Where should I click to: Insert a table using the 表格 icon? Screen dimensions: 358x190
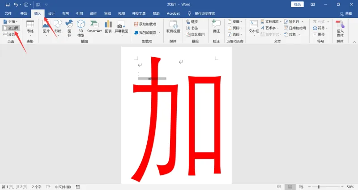[30, 28]
